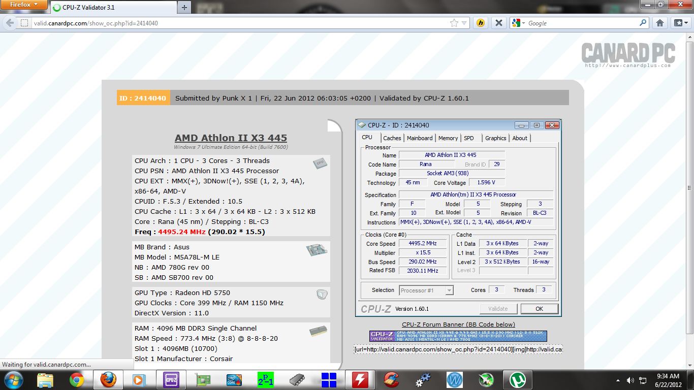
Task: Click the site identity icon in address bar
Action: pos(24,23)
